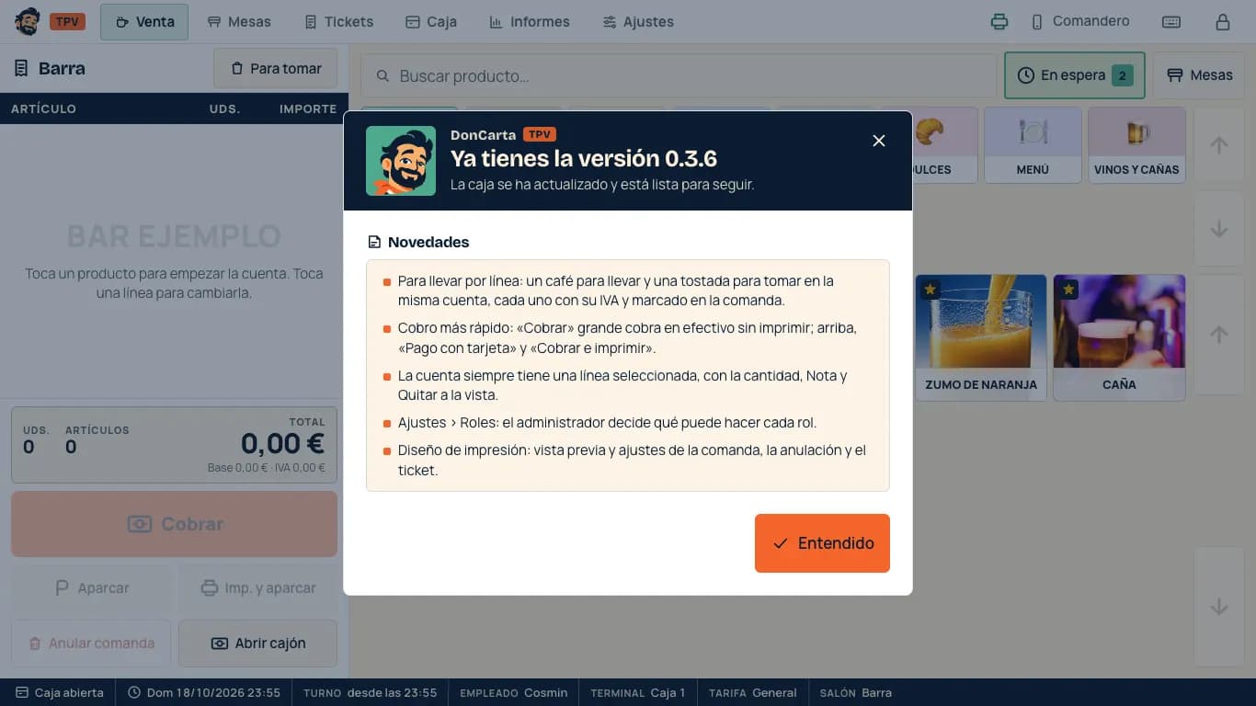The width and height of the screenshot is (1256, 706).
Task: Click EMPLEADO Cosmin in status bar
Action: point(514,692)
